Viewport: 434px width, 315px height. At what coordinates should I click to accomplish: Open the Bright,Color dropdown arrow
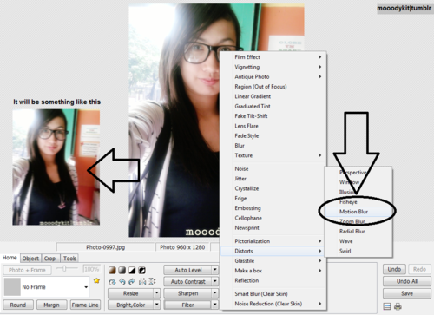[x=156, y=305]
